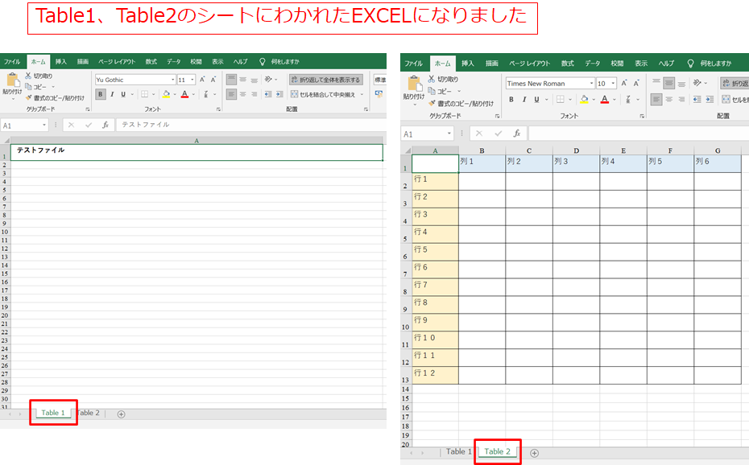Click the new sheet plus button in the right window
Image resolution: width=749 pixels, height=465 pixels.
coord(534,452)
